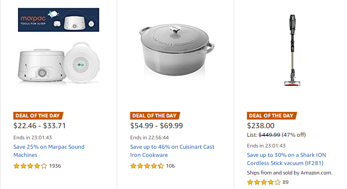Click Deal of the Day badge on Marpac

click(38, 116)
